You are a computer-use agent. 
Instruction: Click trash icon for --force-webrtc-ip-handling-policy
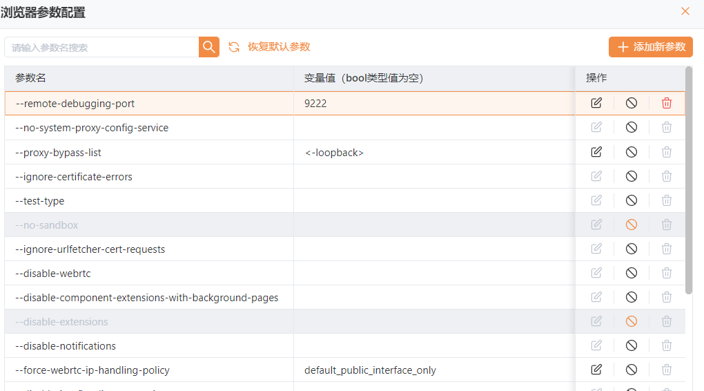click(667, 370)
